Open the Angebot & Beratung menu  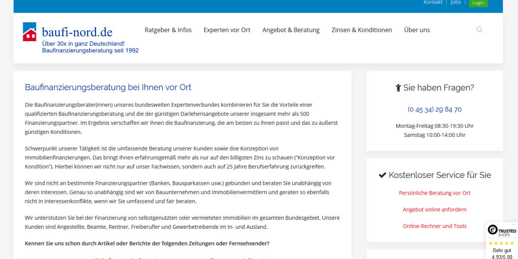[x=291, y=30]
